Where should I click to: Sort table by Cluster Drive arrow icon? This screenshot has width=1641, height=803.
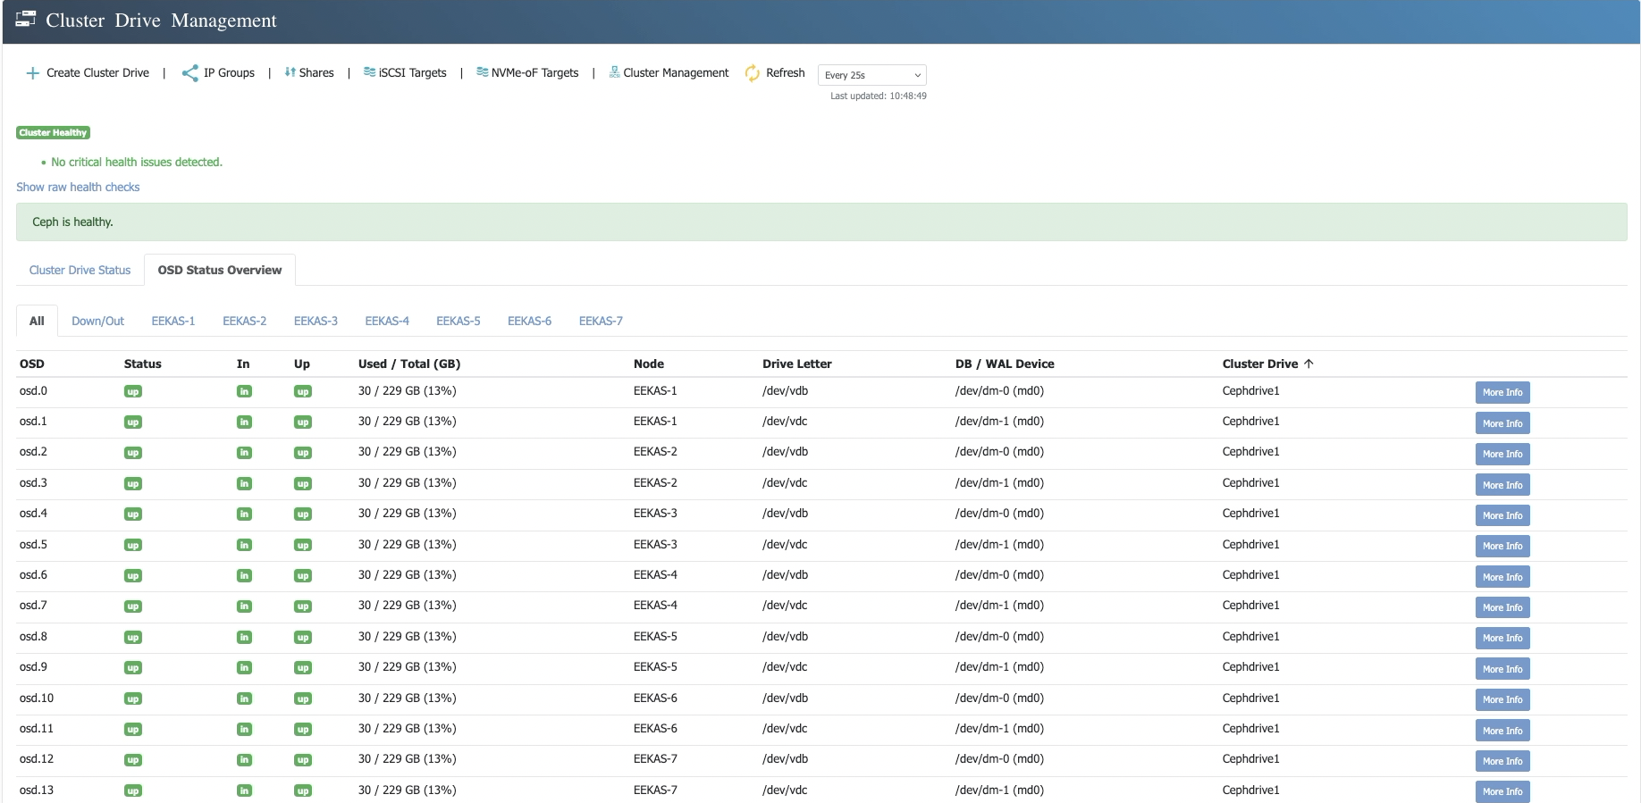(1309, 364)
